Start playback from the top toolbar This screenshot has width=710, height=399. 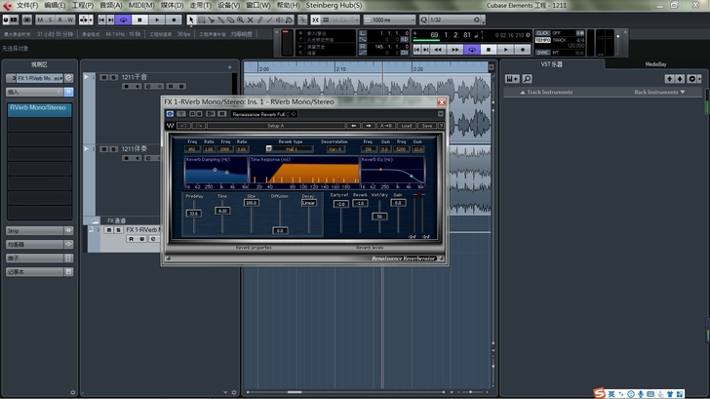[157, 20]
